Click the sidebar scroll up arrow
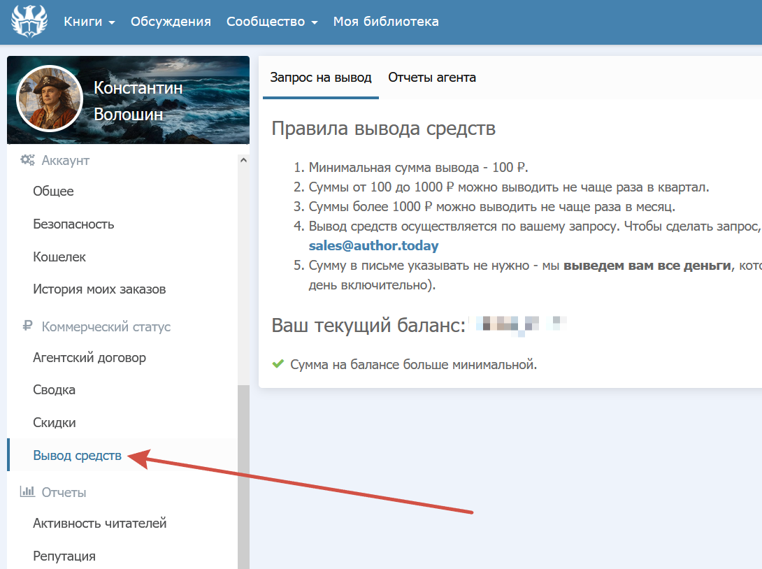The height and width of the screenshot is (569, 762). [x=243, y=160]
